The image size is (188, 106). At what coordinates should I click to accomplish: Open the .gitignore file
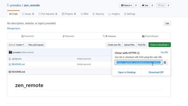pos(16,59)
